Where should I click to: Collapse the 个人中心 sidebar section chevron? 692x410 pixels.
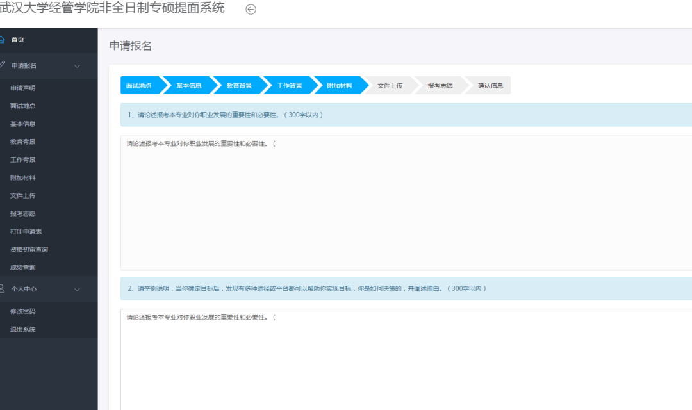78,290
